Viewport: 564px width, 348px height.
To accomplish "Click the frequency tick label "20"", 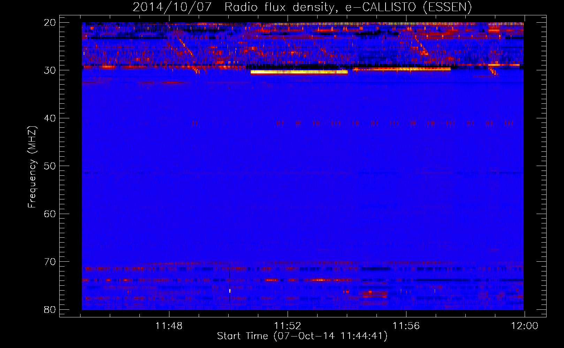I will [50, 23].
